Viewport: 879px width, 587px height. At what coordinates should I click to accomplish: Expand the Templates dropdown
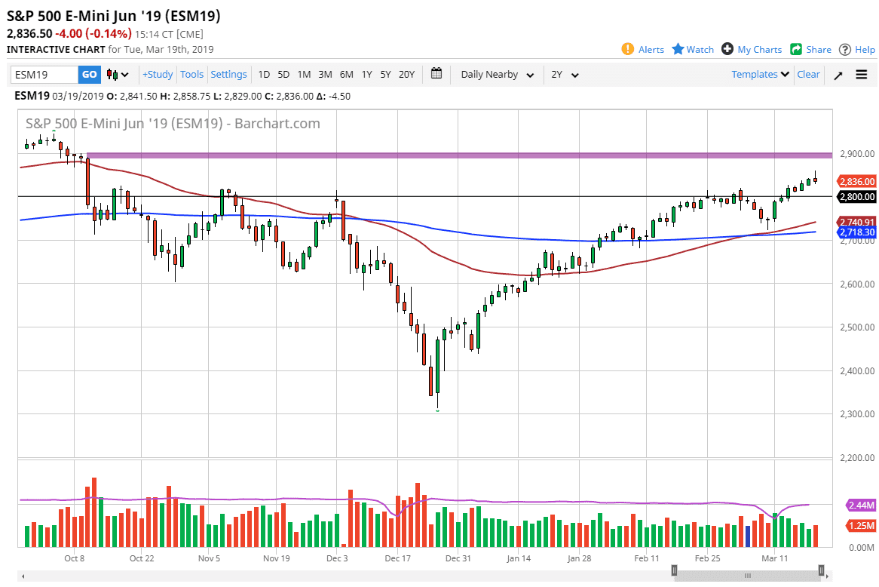[758, 74]
